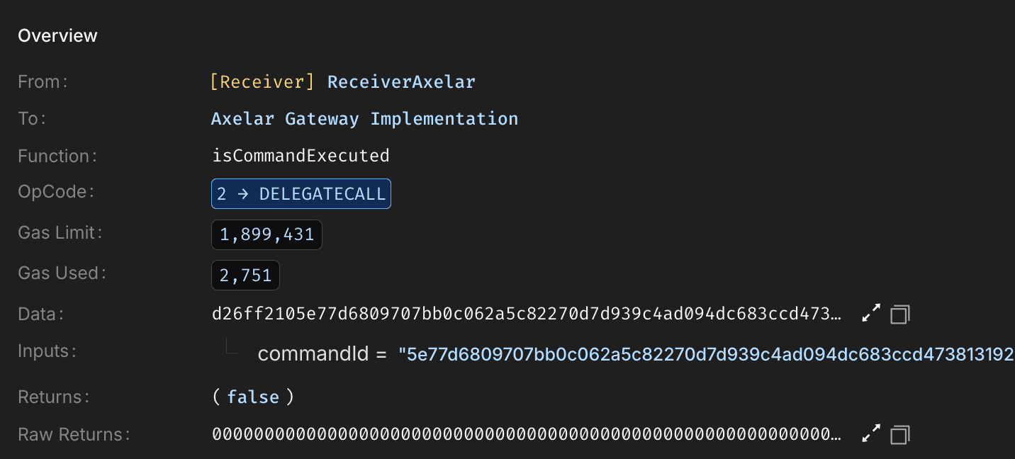Copy the Data hex value
This screenshot has height=459, width=1015.
899,313
